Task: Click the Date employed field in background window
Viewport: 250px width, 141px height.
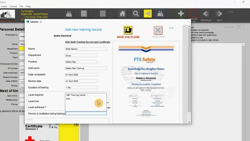Action: click(22, 73)
